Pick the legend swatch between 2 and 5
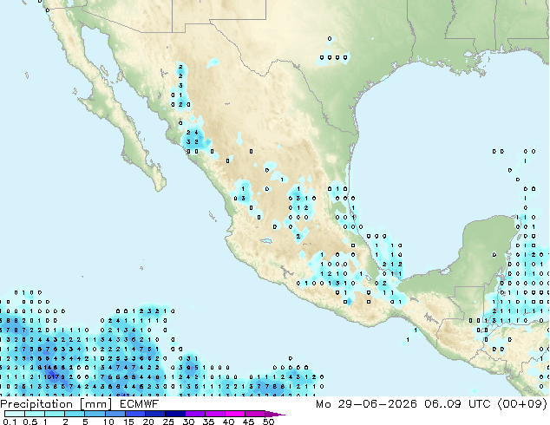 (x=75, y=414)
